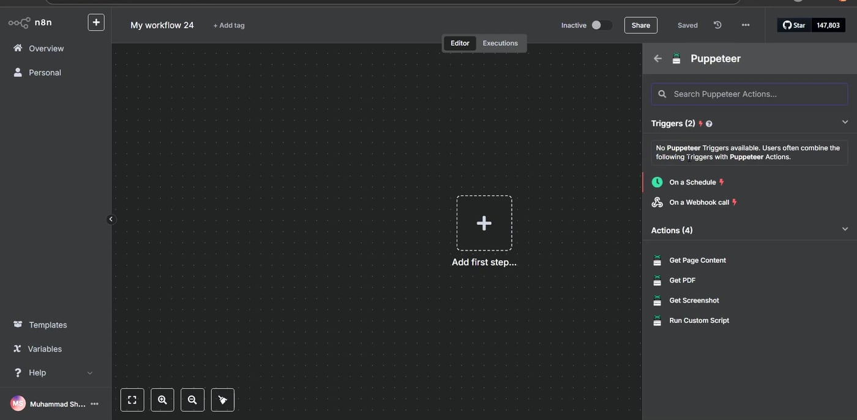This screenshot has height=420, width=857.
Task: Open the workflow three-dot menu
Action: [746, 25]
